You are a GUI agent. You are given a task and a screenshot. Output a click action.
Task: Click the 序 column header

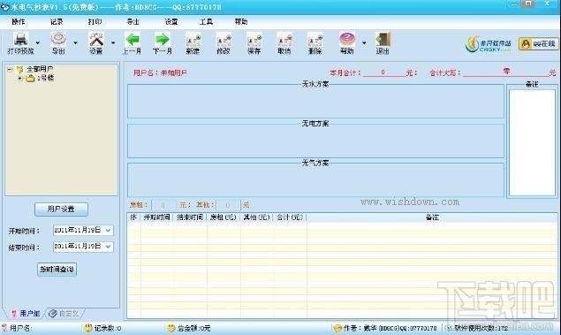[133, 217]
